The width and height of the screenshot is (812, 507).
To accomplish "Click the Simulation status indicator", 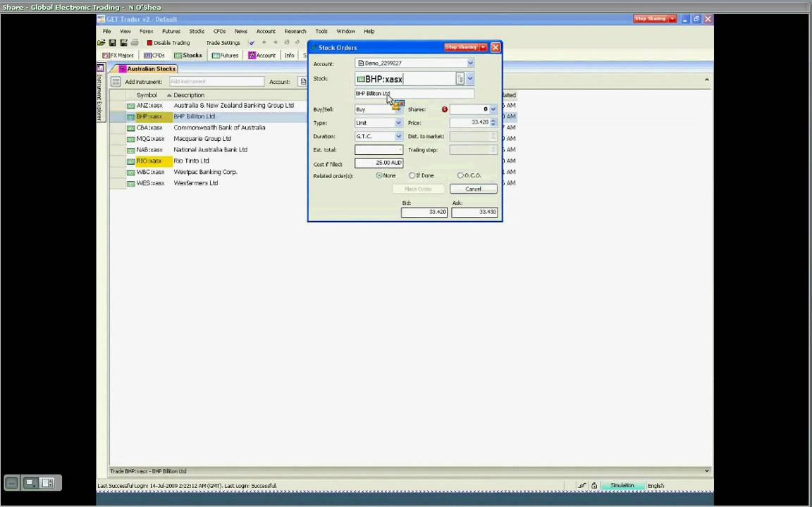I will pyautogui.click(x=622, y=485).
